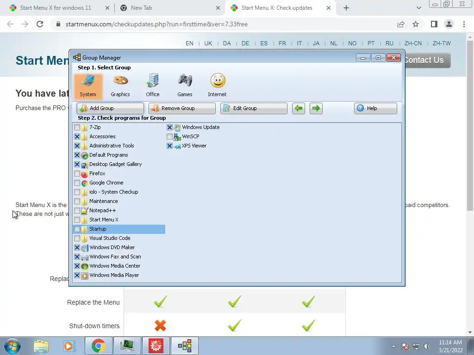The width and height of the screenshot is (474, 355).
Task: Check the Startup checkbox
Action: coord(77,229)
